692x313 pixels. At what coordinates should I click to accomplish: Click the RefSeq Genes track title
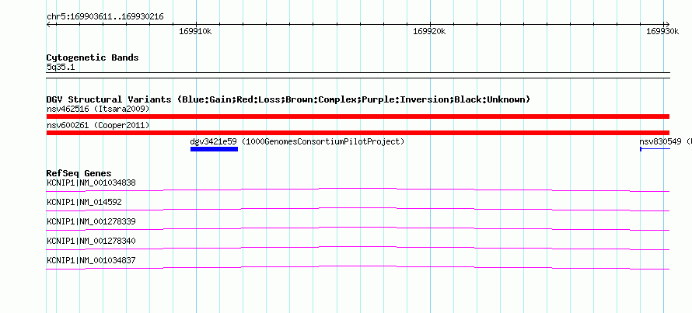(79, 173)
